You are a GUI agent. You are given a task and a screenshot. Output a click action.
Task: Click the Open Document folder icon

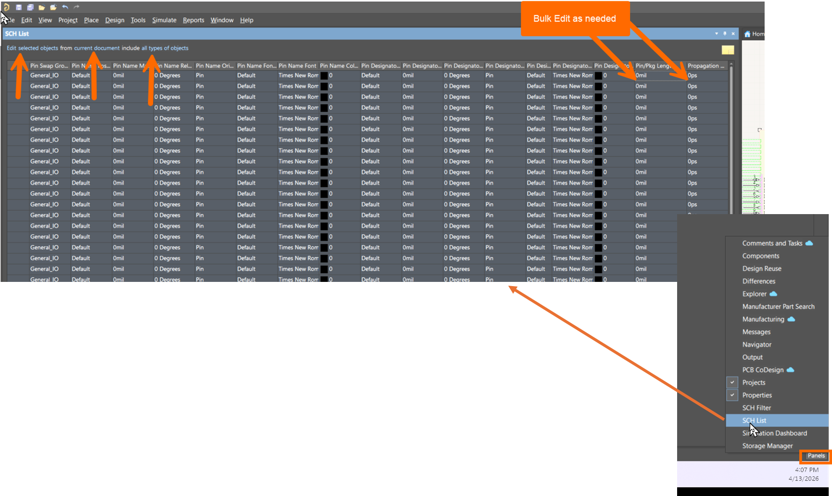pyautogui.click(x=42, y=7)
